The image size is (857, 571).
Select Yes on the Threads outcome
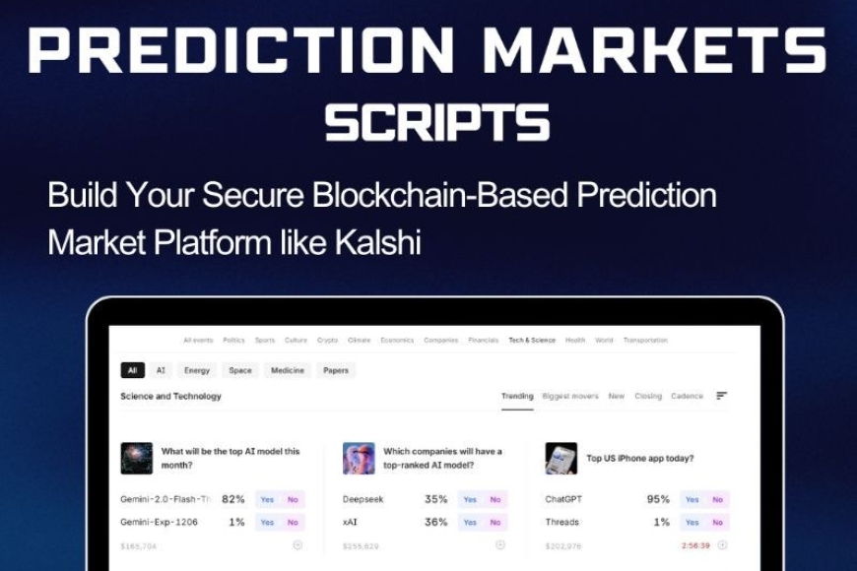[x=693, y=523]
